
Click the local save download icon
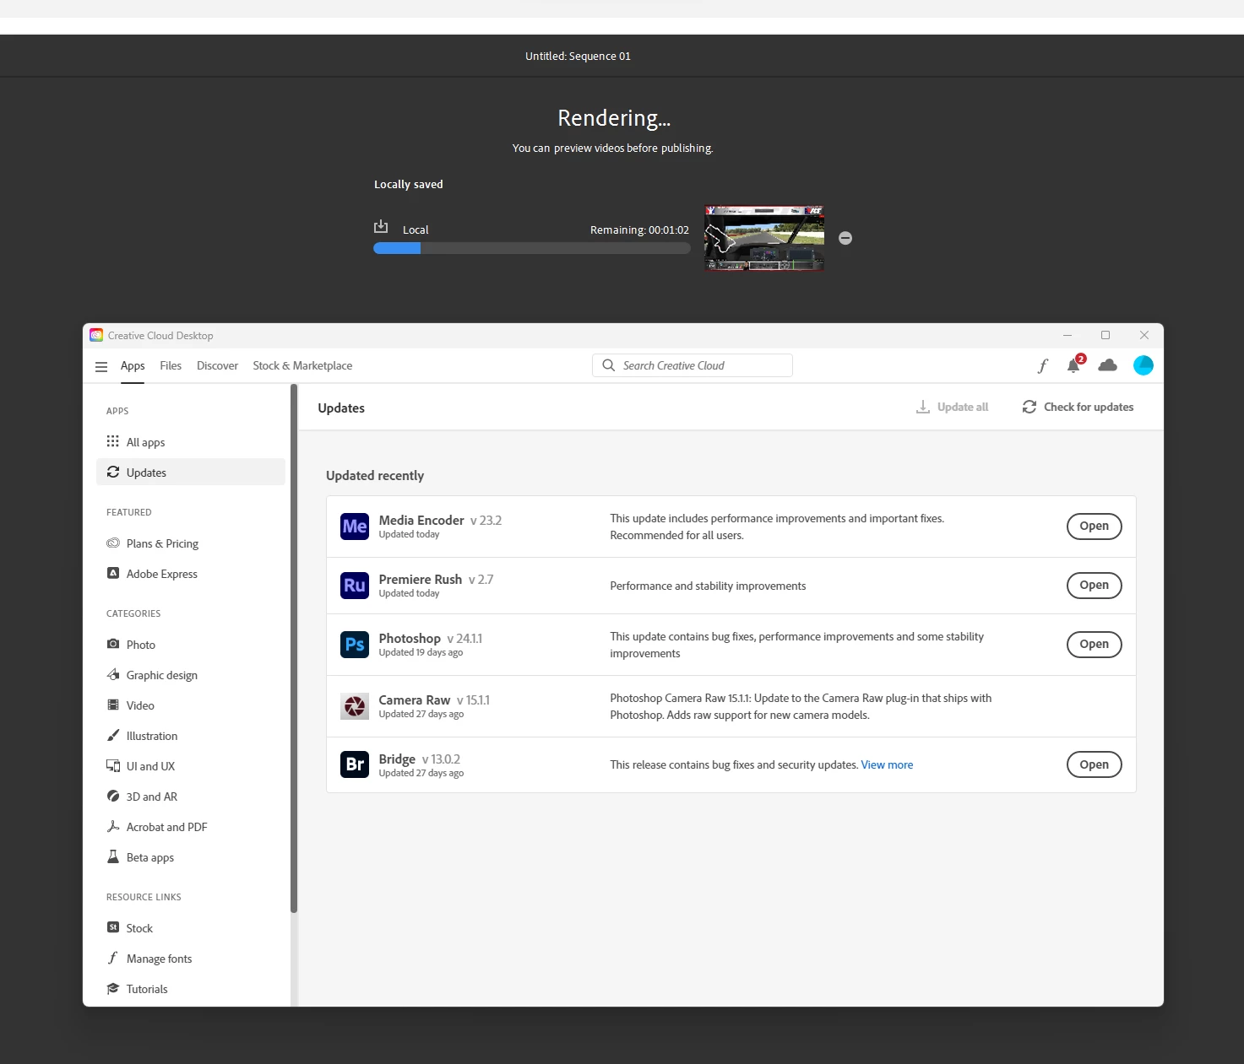381,227
